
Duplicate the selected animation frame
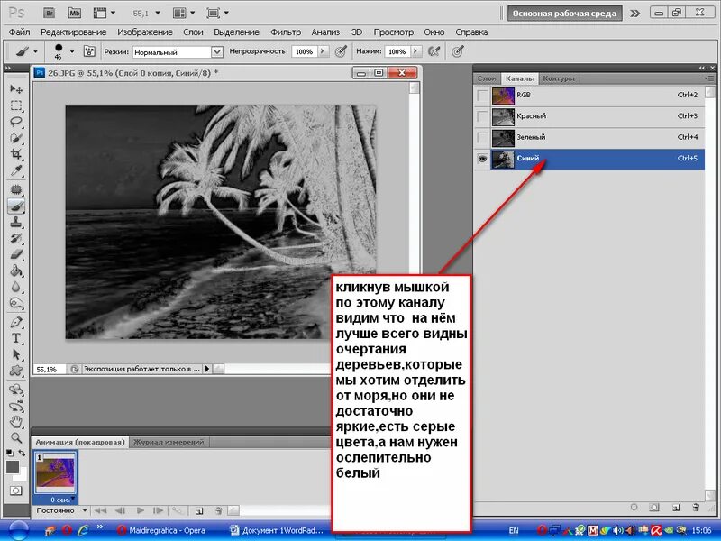[x=199, y=510]
